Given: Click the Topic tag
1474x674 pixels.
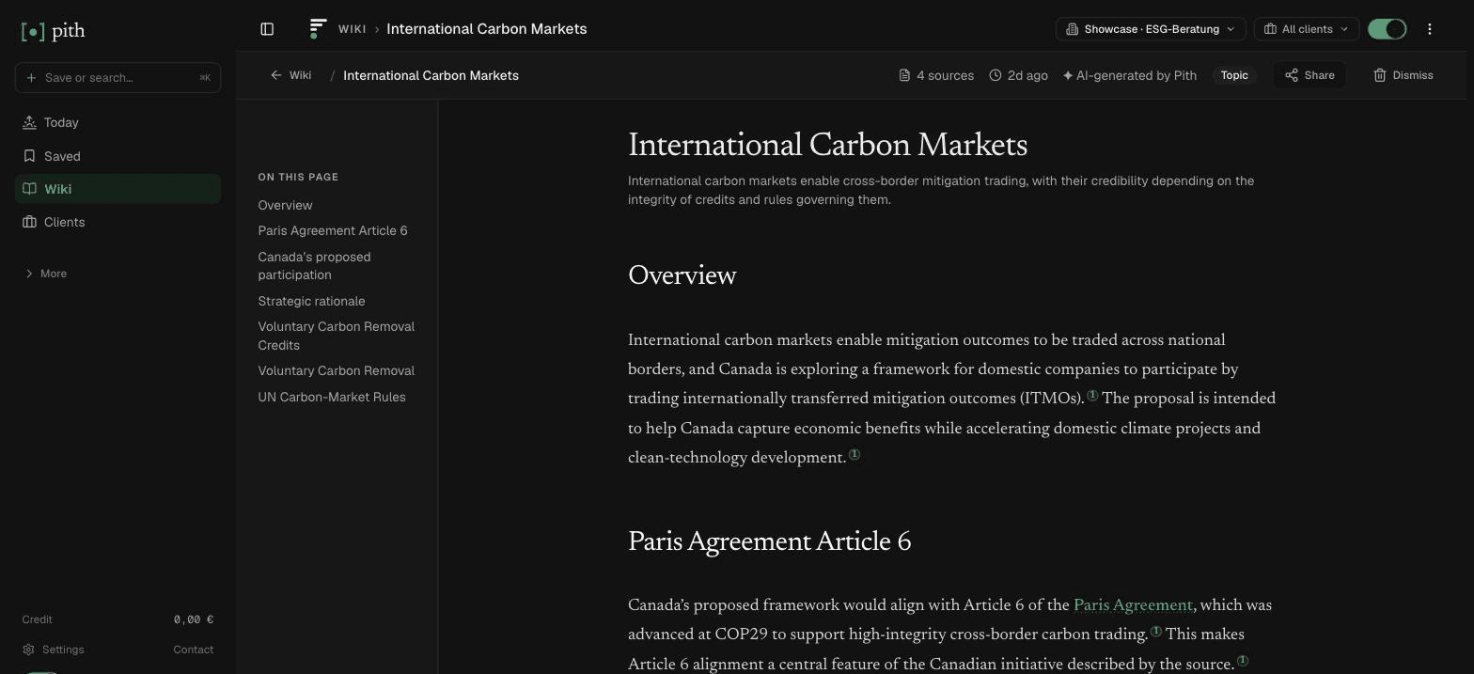Looking at the screenshot, I should (x=1234, y=75).
